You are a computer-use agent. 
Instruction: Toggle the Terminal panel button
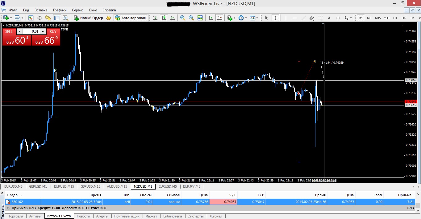tap(57, 18)
